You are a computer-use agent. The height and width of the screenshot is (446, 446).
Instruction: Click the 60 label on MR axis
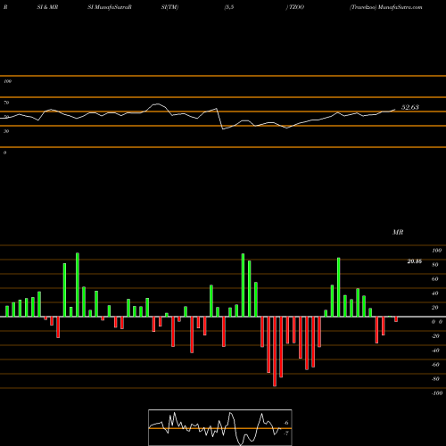(x=435, y=279)
